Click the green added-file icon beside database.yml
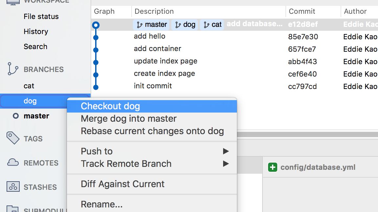The height and width of the screenshot is (212, 378). click(x=272, y=168)
